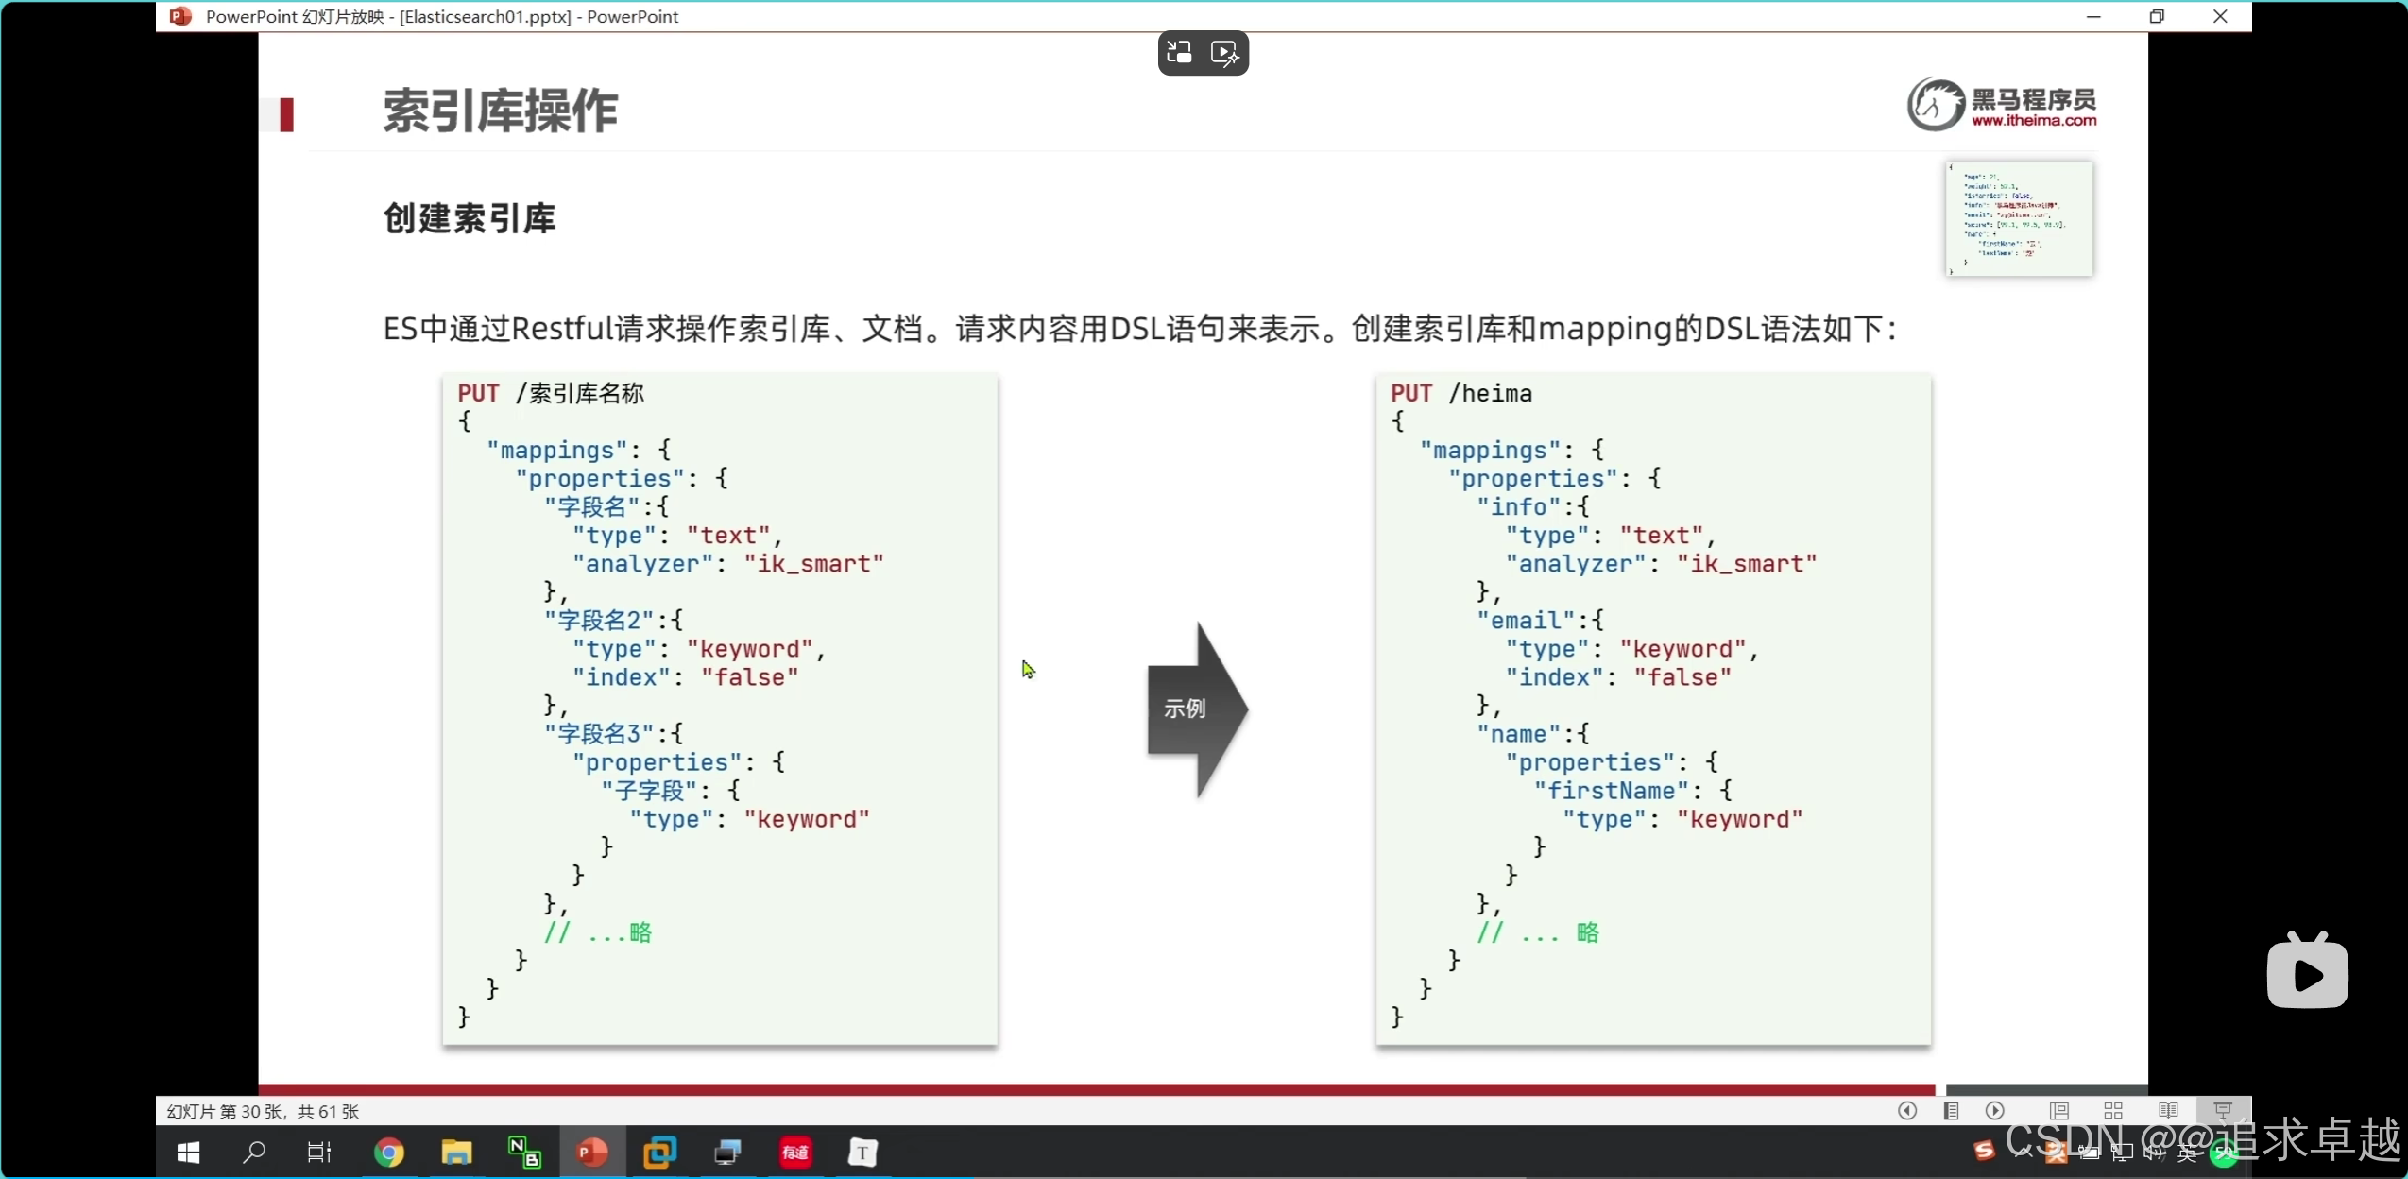Open Windows taskbar search

(x=254, y=1153)
